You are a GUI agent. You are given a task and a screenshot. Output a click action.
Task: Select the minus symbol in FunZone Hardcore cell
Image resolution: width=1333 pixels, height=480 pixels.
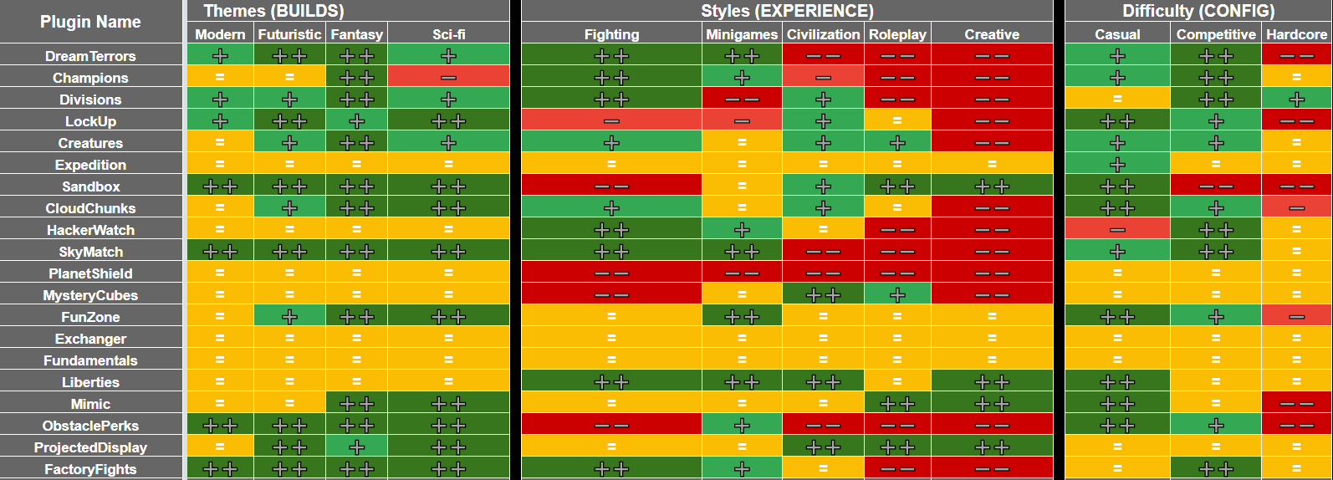click(1296, 317)
